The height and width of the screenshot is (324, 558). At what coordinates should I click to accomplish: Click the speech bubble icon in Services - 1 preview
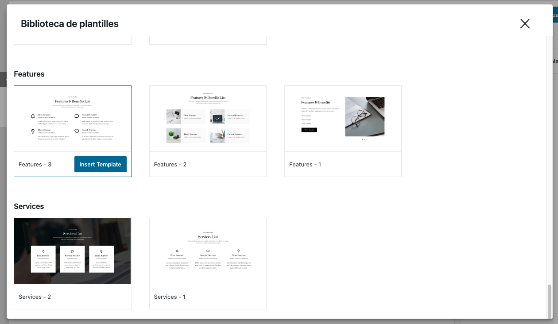tap(208, 251)
